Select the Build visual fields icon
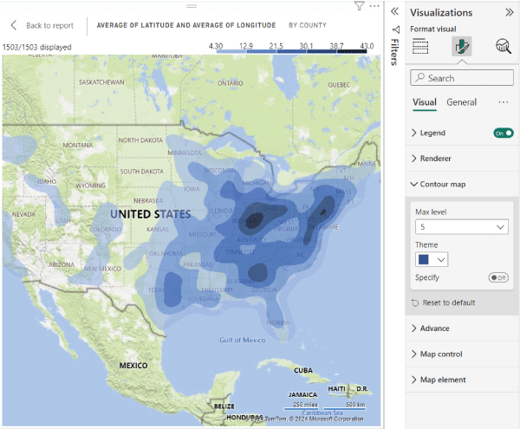Image resolution: width=520 pixels, height=429 pixels. click(420, 46)
